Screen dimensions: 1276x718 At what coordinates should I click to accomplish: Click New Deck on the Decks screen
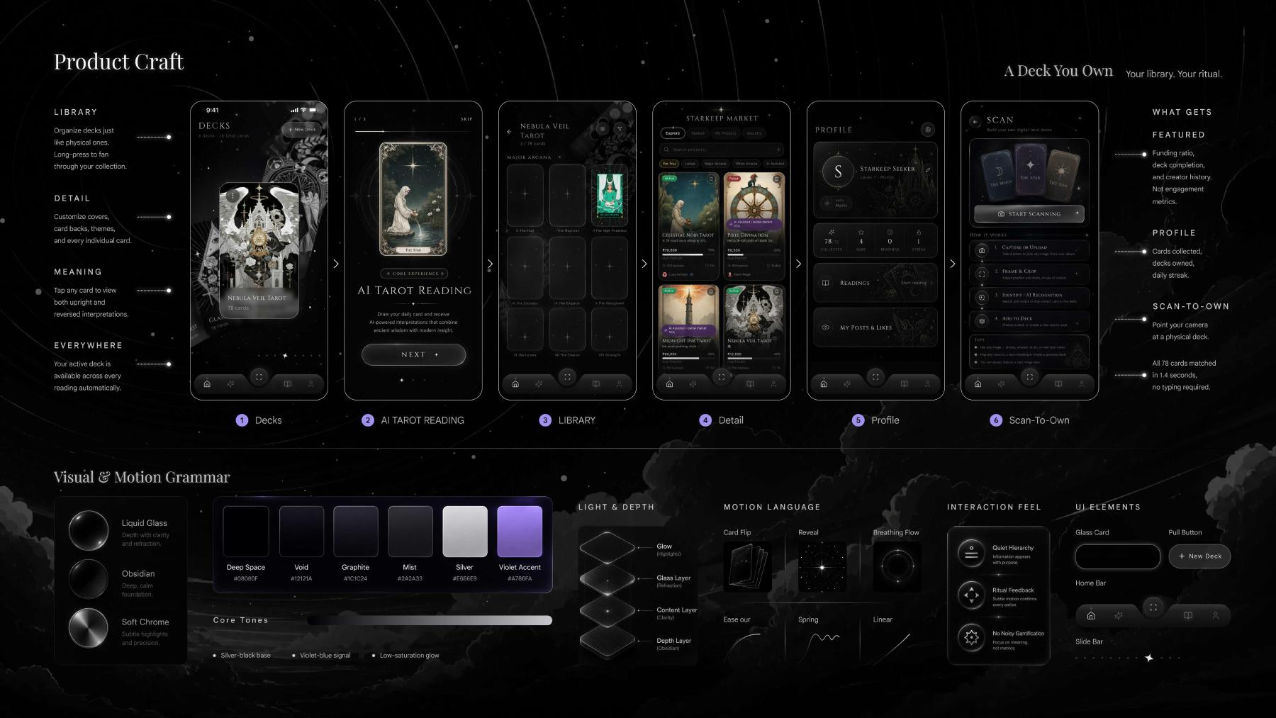click(x=302, y=130)
